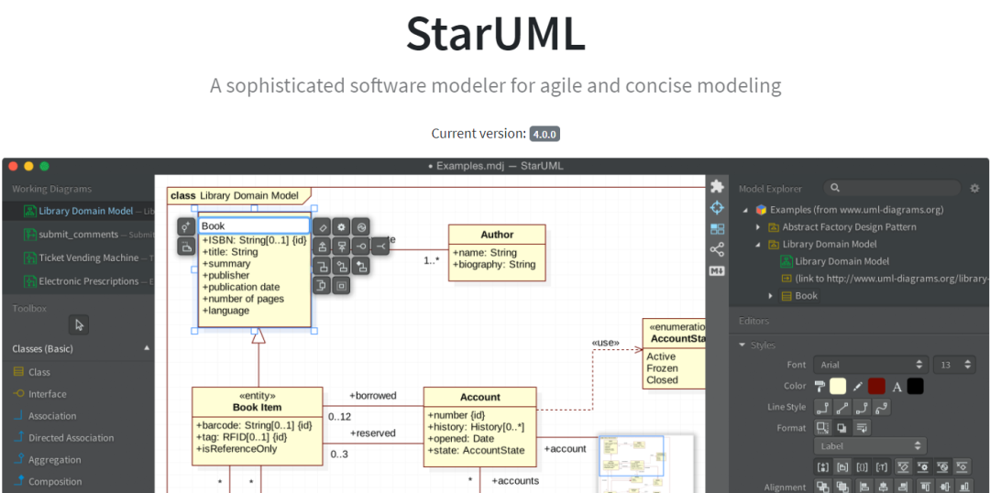Collapse the Classes (Basic) toolbox section
The width and height of the screenshot is (990, 493).
point(147,348)
